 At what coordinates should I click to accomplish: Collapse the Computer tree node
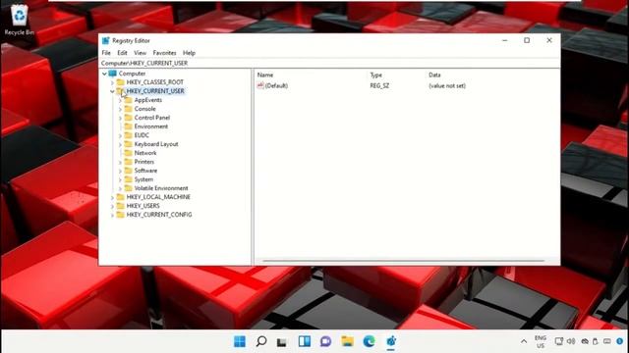click(104, 74)
